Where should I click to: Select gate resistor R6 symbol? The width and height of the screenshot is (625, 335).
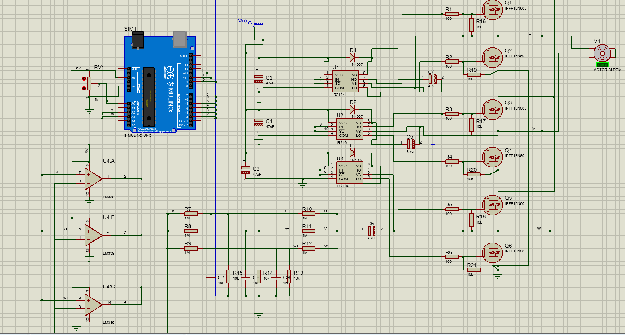(x=452, y=257)
